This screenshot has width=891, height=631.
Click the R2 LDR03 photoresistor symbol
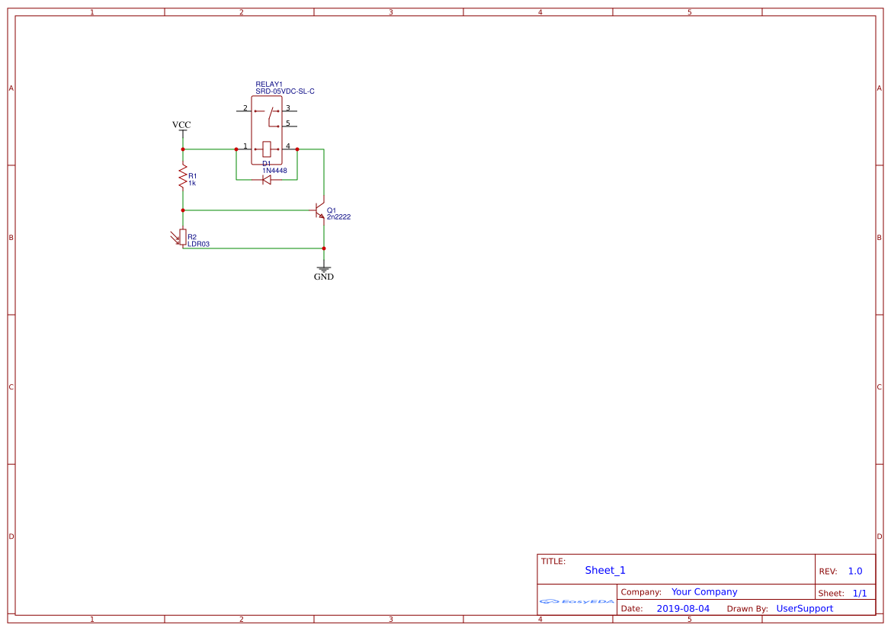[x=181, y=237]
